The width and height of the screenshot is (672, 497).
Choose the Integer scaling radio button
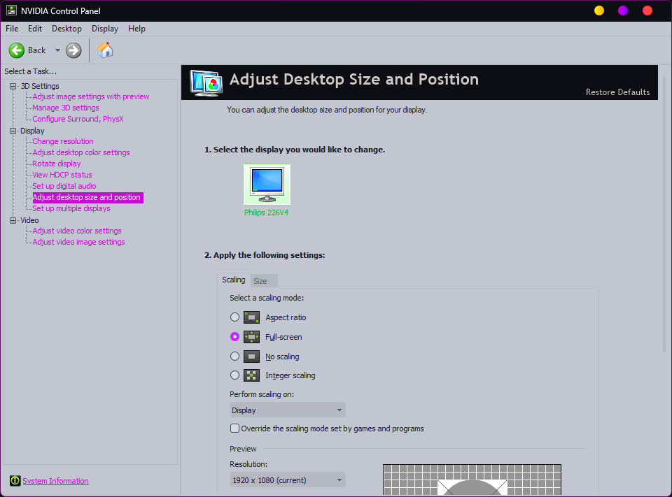(235, 375)
